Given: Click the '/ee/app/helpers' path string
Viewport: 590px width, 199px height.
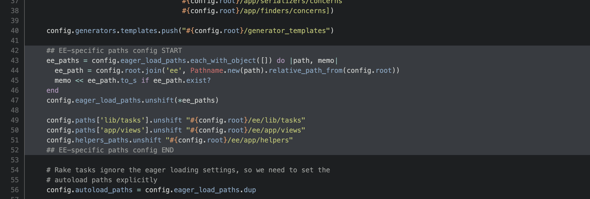Looking at the screenshot, I should (258, 140).
